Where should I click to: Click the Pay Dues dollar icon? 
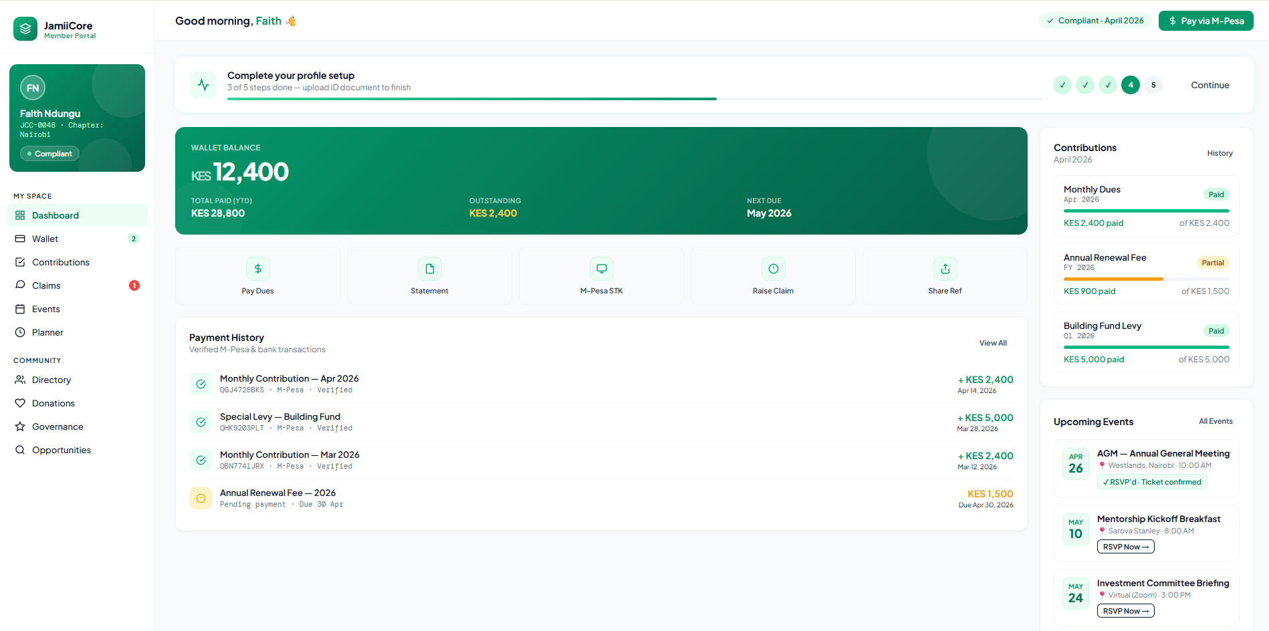point(257,269)
